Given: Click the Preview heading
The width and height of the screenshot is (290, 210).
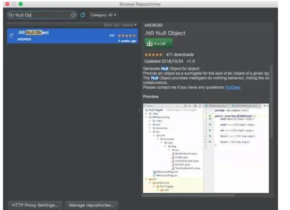Looking at the screenshot, I should (x=150, y=96).
